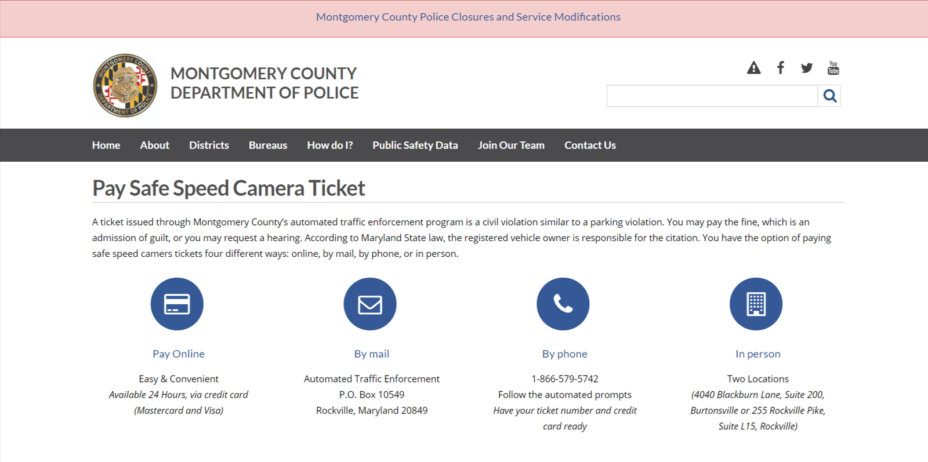Click the building In person icon

click(756, 304)
